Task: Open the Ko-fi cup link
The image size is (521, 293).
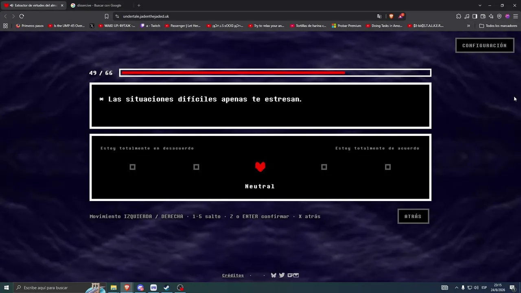Action: [x=290, y=275]
